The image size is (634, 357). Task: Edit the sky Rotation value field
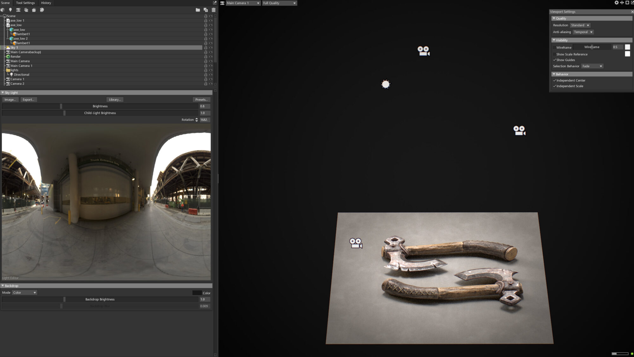204,120
